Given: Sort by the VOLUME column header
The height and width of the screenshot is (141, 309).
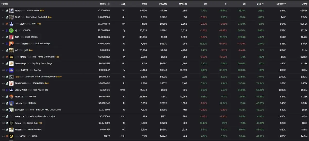Looking at the screenshot, I should pos(163,4).
